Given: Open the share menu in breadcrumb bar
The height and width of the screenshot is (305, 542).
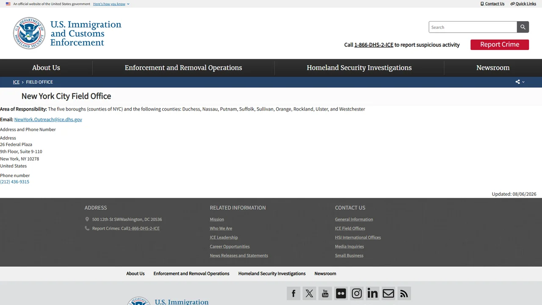Looking at the screenshot, I should tap(520, 82).
